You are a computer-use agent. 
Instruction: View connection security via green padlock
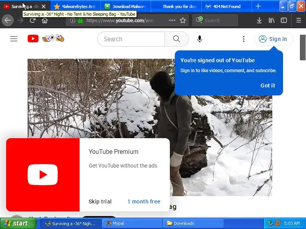[x=80, y=20]
